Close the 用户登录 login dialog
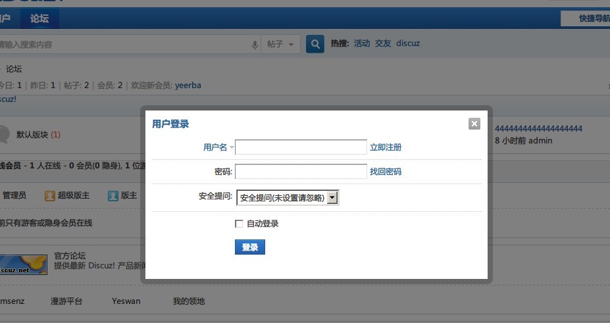Screen dimensions: 610x323 [x=474, y=124]
